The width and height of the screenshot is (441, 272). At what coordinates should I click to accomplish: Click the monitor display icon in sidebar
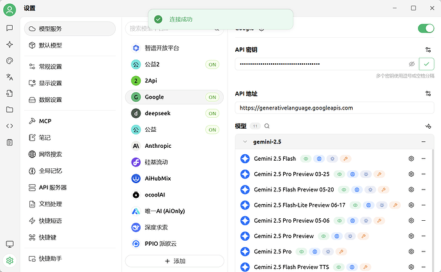[x=10, y=244]
